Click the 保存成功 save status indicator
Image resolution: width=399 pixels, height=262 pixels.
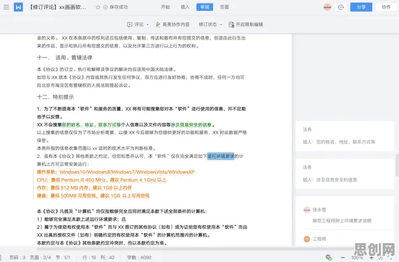coord(115,7)
